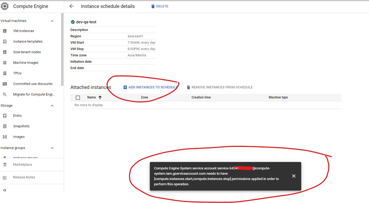Dismiss the service account permissions notification
The height and width of the screenshot is (203, 369).
pos(294,176)
